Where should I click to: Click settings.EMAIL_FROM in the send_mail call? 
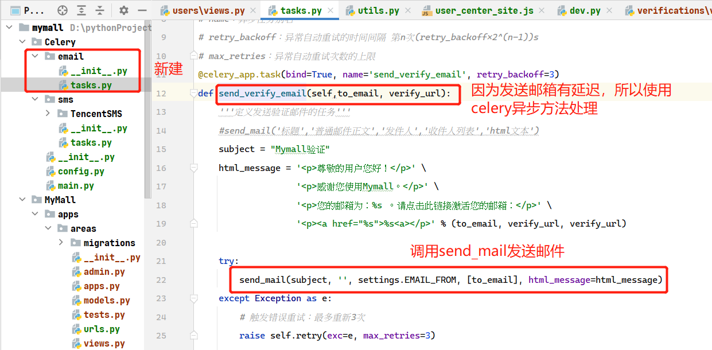click(x=407, y=280)
